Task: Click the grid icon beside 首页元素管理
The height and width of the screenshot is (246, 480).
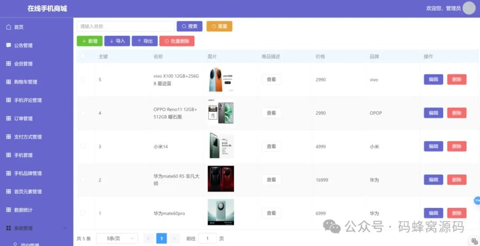Action: click(x=8, y=191)
